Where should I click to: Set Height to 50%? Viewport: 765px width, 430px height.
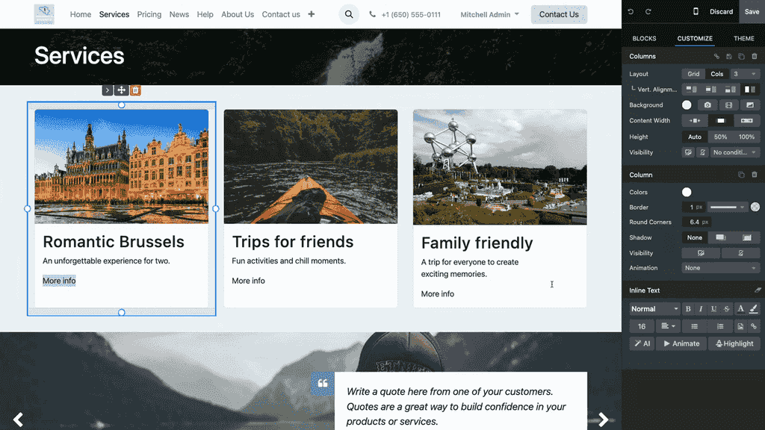click(720, 137)
